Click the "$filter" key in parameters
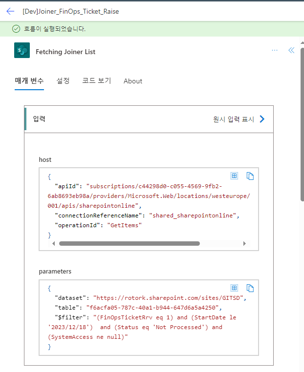The image size is (304, 372). [70, 317]
